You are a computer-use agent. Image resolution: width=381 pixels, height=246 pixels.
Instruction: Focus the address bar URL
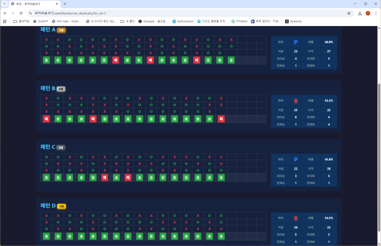(x=70, y=13)
